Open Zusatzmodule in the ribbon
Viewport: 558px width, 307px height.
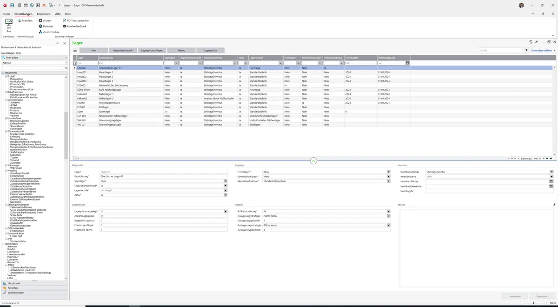point(49,32)
